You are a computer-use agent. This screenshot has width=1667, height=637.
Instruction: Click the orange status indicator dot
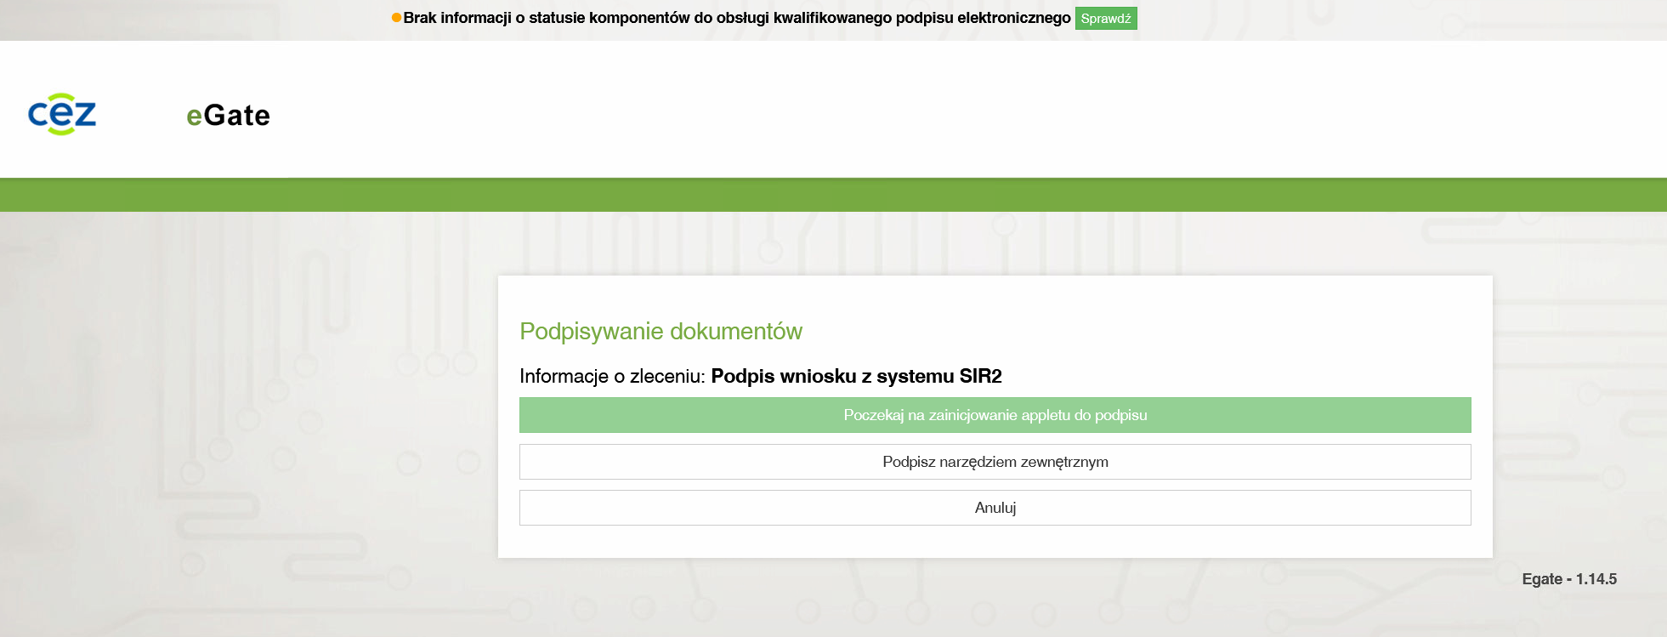[x=396, y=18]
